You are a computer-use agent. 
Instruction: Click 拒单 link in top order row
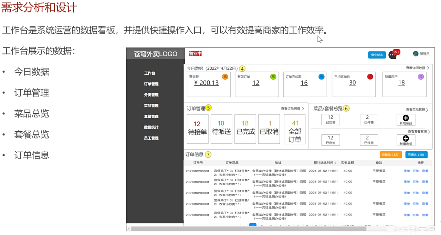(416, 171)
